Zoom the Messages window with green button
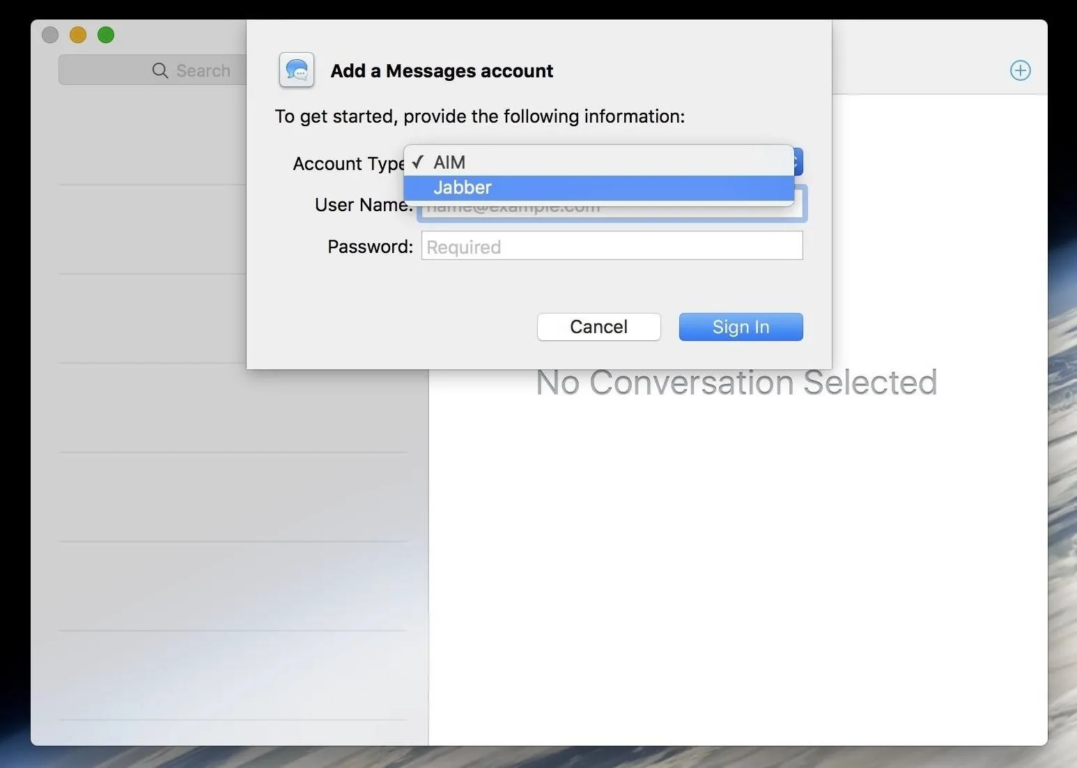The width and height of the screenshot is (1077, 768). pos(106,35)
